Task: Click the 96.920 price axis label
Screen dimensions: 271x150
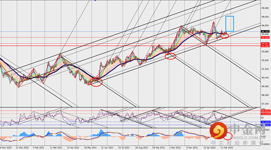Action: tap(265, 25)
